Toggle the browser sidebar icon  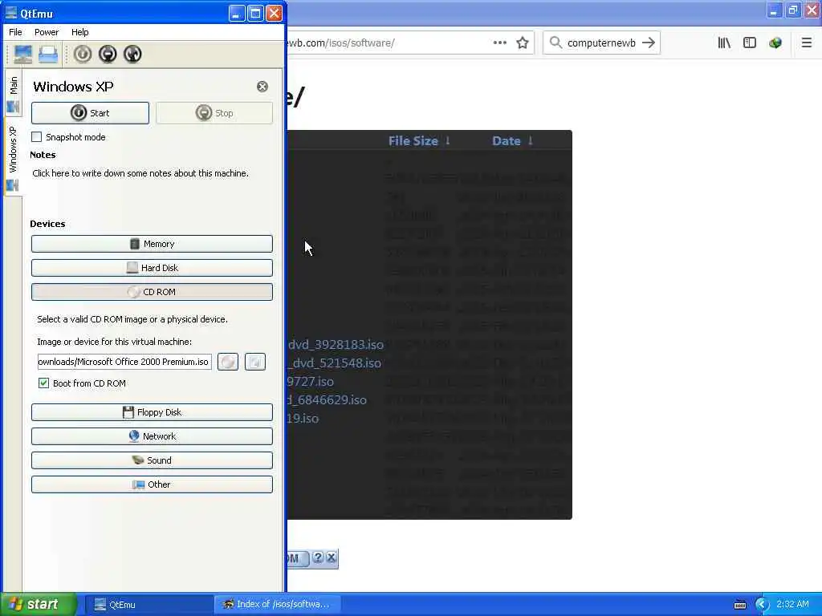click(750, 43)
